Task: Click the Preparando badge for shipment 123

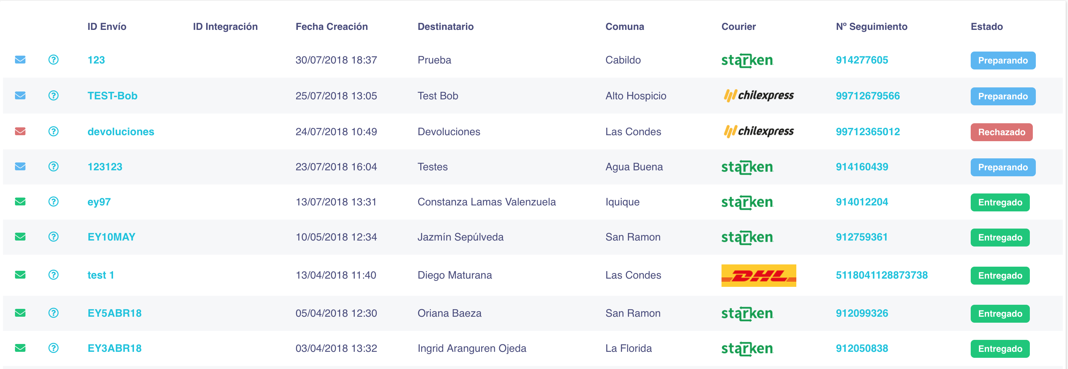Action: tap(1003, 61)
